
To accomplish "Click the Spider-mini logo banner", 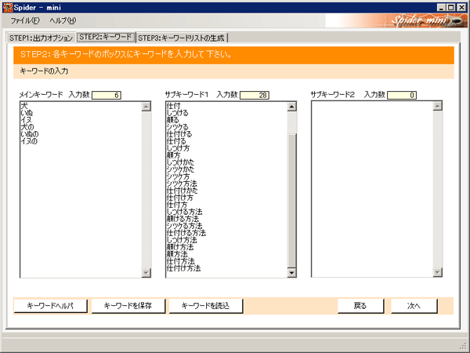I will pos(396,20).
